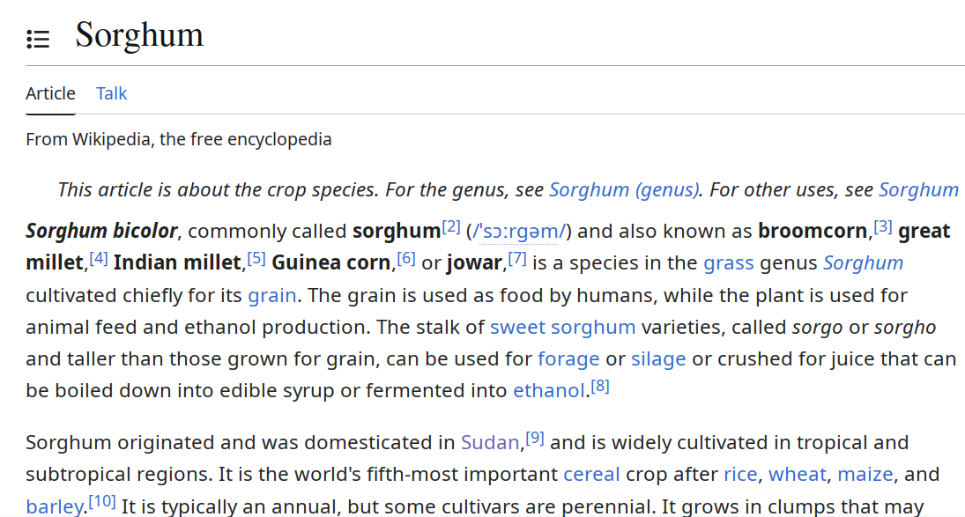Open the grain link
This screenshot has width=965, height=517.
(272, 295)
